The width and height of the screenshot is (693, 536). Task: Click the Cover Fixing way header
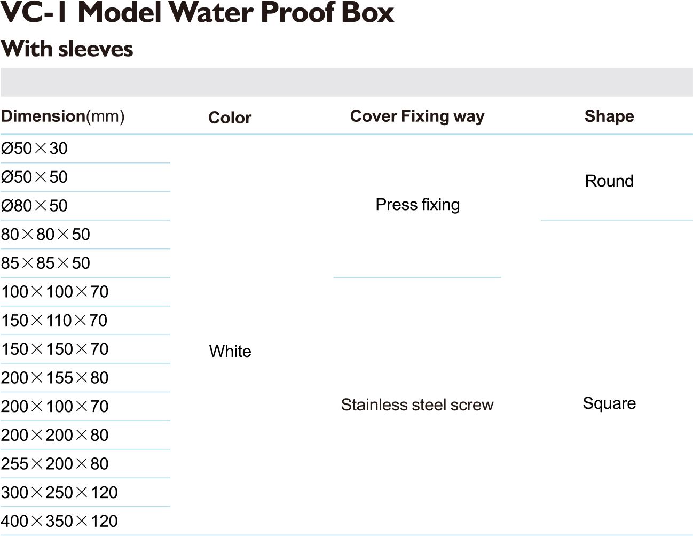click(x=417, y=116)
